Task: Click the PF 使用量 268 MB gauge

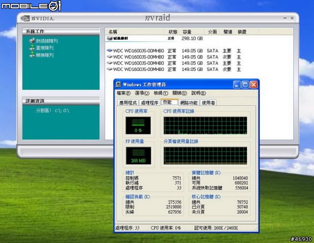Action: point(138,155)
